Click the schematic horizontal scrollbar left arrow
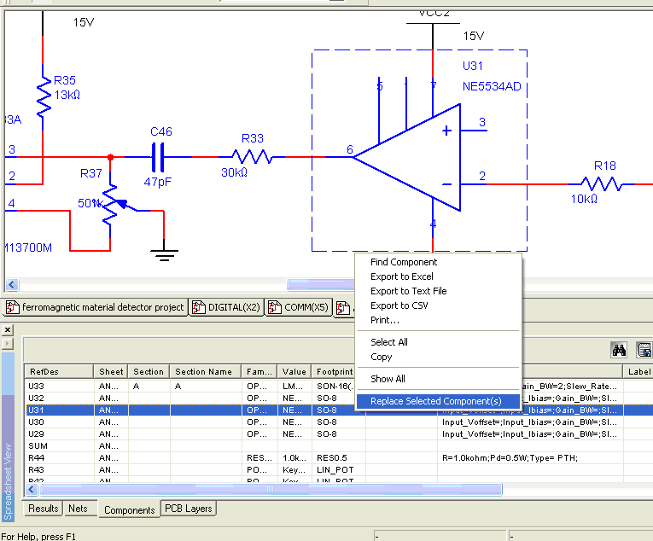Viewport: 653px width, 541px height. [11, 284]
